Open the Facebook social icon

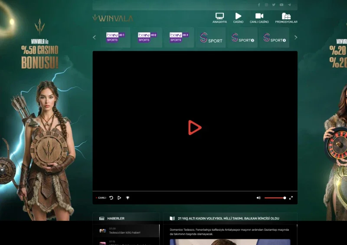point(259,5)
